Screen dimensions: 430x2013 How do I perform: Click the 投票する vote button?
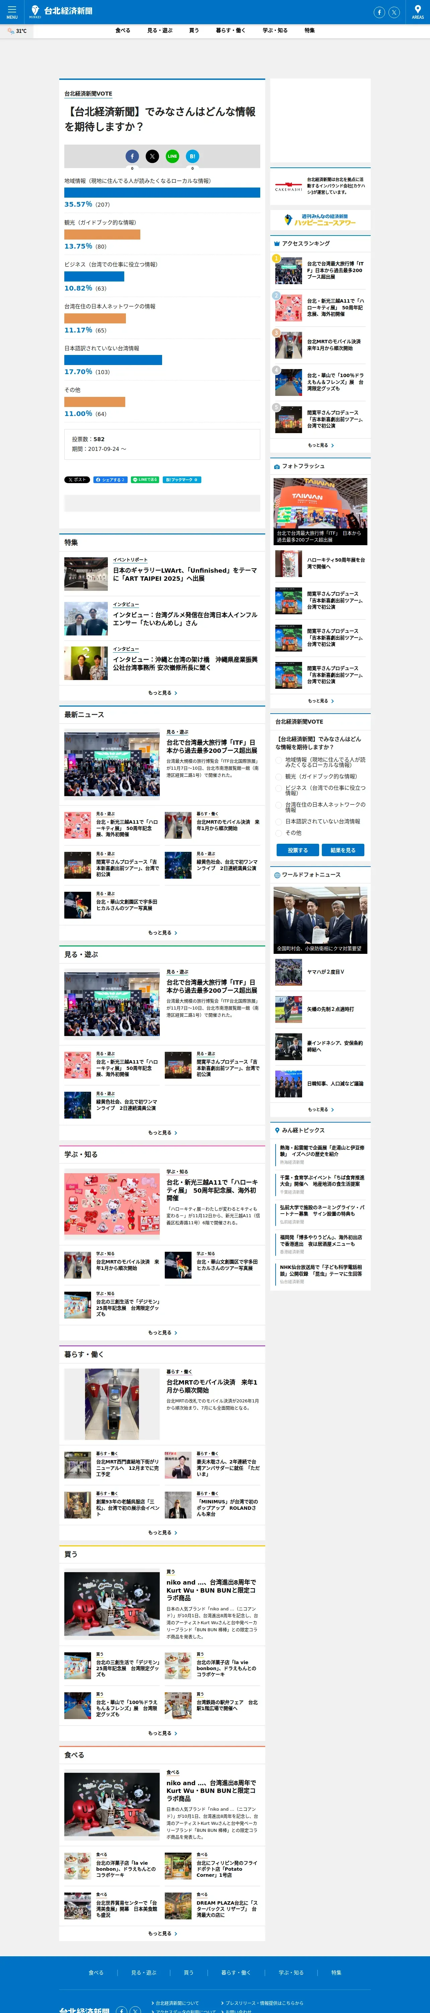pyautogui.click(x=297, y=850)
